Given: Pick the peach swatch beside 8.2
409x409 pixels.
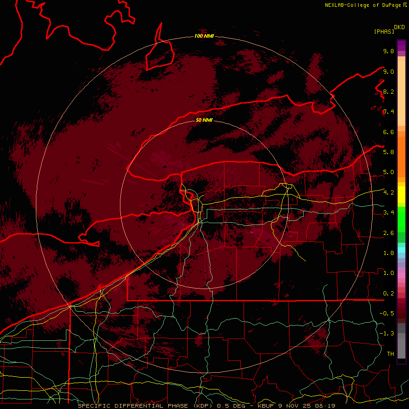Looking at the screenshot, I should [401, 93].
